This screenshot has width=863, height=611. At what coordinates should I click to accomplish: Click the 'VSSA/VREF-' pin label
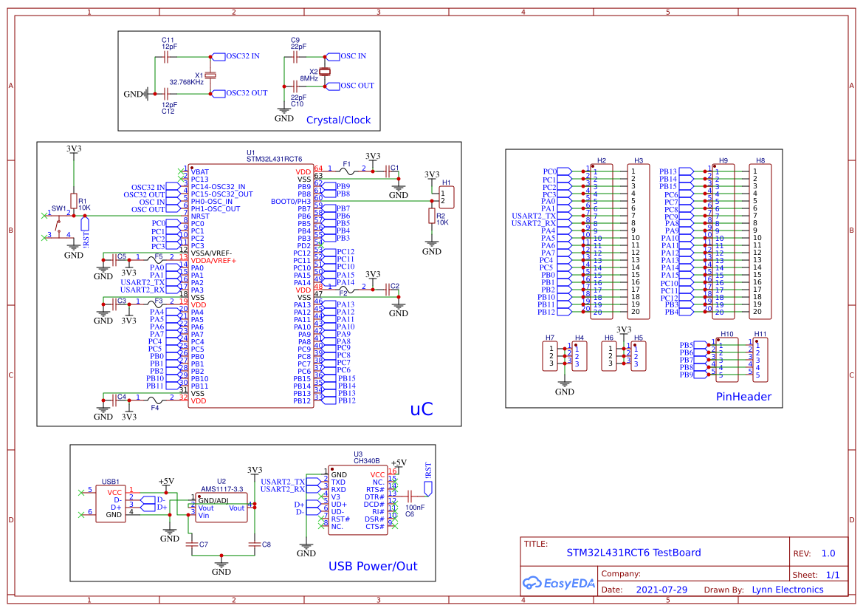click(211, 253)
